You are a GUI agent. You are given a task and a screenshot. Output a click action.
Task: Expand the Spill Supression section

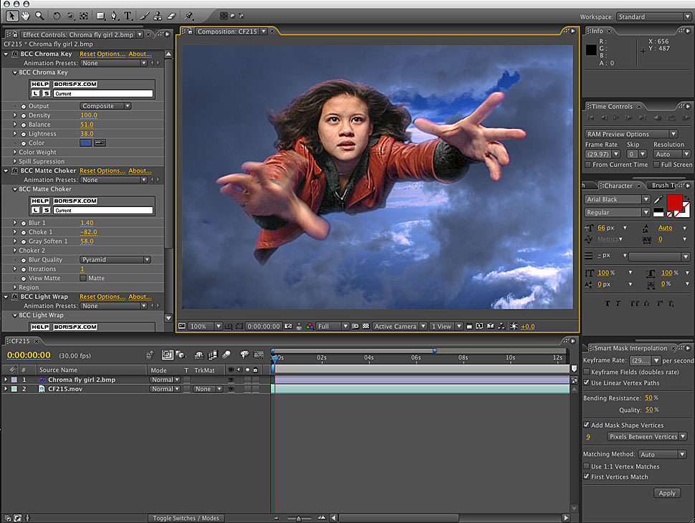pos(15,161)
